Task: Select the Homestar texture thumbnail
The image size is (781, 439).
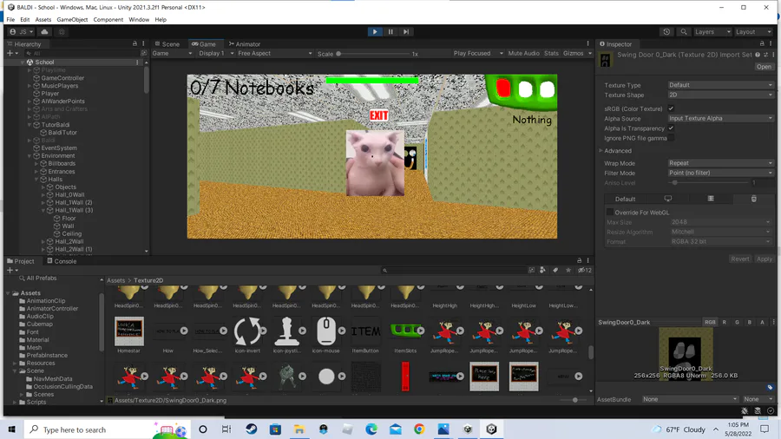Action: (129, 331)
